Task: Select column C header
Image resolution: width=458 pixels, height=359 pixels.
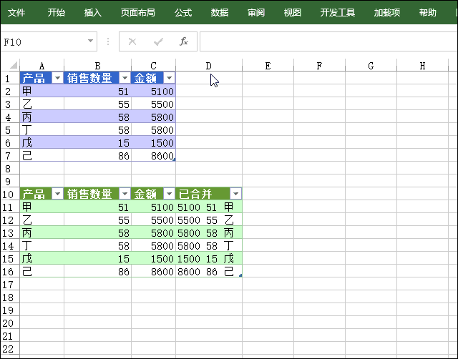Action: pyautogui.click(x=153, y=66)
